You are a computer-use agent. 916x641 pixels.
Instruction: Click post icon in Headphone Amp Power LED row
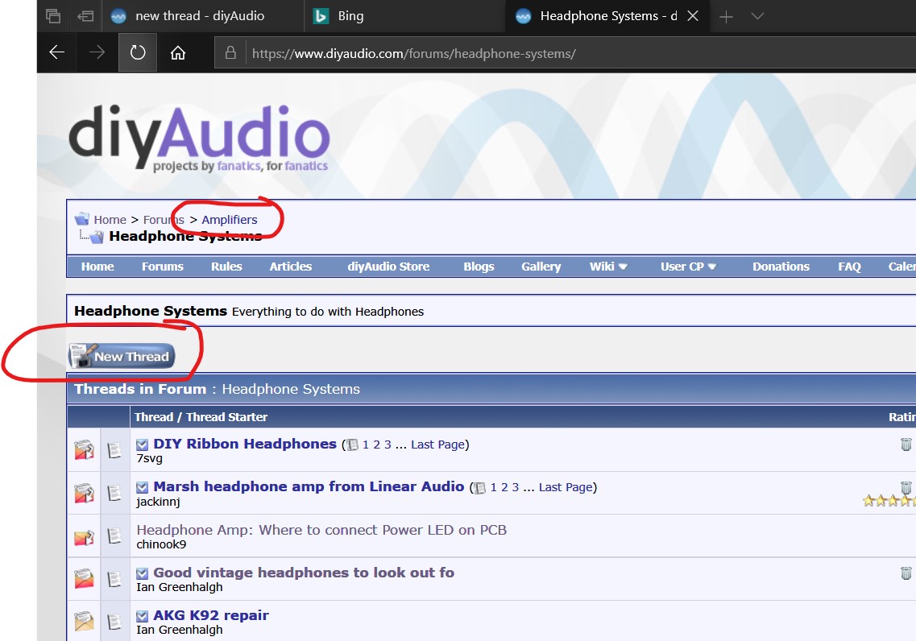[x=114, y=536]
